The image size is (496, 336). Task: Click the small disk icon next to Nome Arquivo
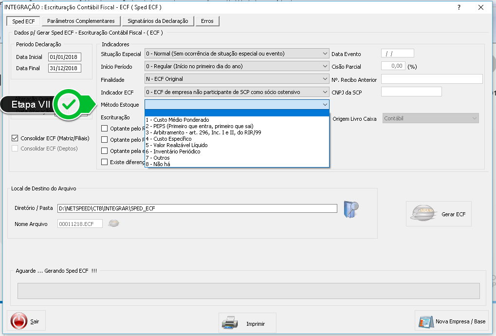tap(114, 224)
